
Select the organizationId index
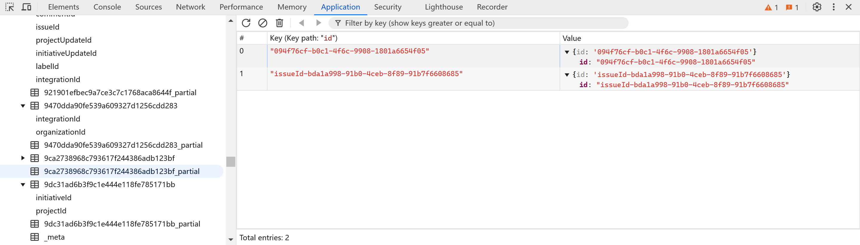tap(60, 132)
